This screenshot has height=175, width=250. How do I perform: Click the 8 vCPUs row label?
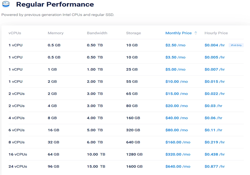[17, 142]
